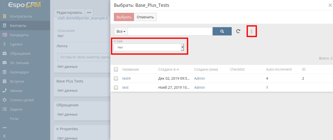
Task: Click the Контрагенты building icon in sidebar
Action: [5, 16]
